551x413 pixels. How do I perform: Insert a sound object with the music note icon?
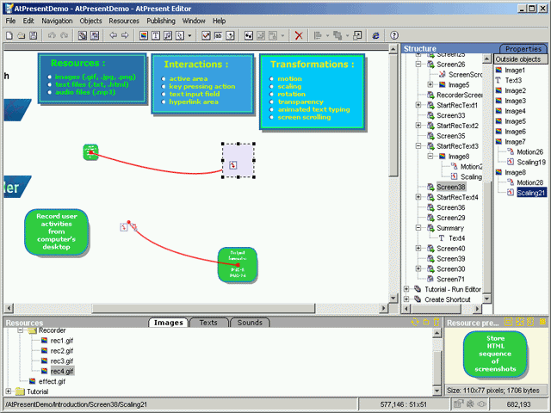pyautogui.click(x=168, y=35)
